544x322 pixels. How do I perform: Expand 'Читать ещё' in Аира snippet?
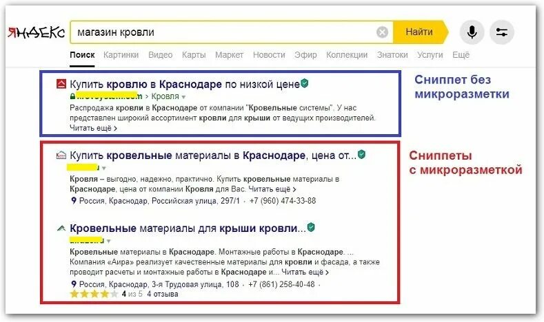(x=305, y=272)
